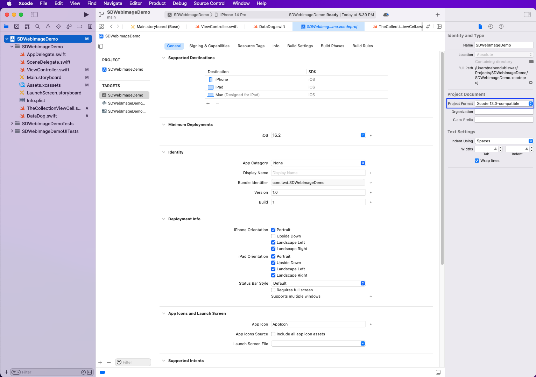The width and height of the screenshot is (536, 377).
Task: Uncheck iPad Portrait orientation
Action: click(273, 256)
